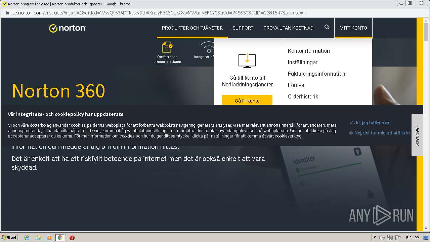Select Inställningar in account menu
This screenshot has height=242, width=430.
(303, 62)
